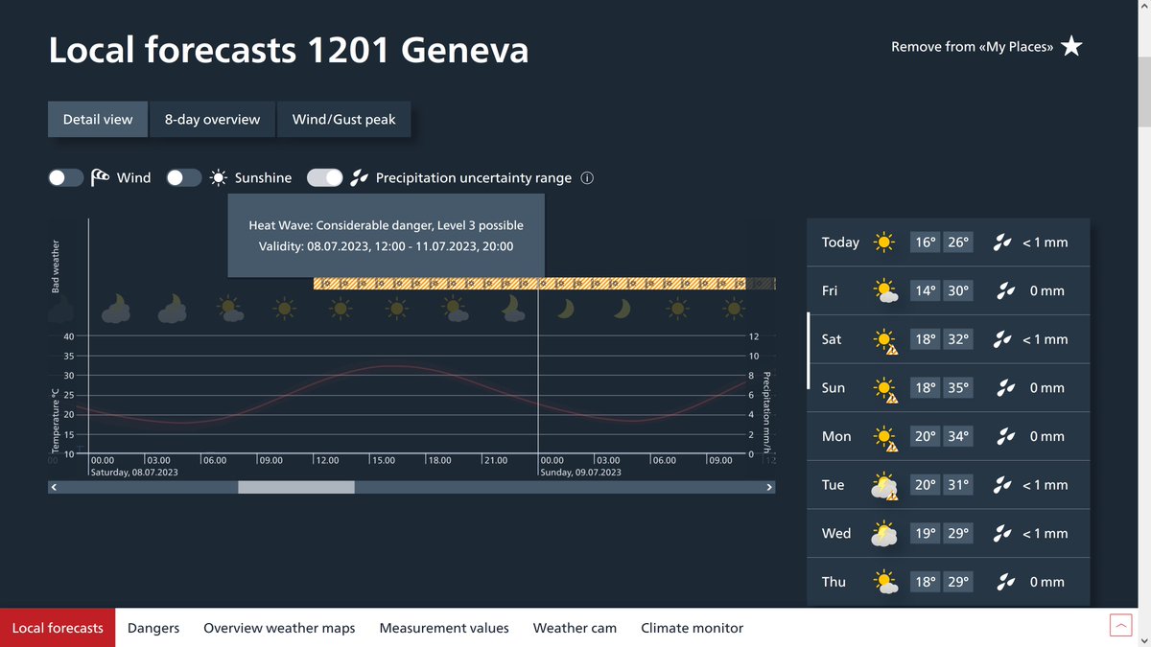Screen dimensions: 1151x647
Task: Click Saturday's precipitation raindrop icon
Action: click(x=1002, y=339)
